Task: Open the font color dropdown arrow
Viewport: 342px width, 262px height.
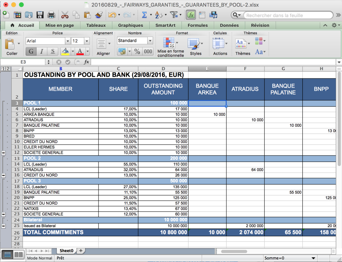Action: (88, 51)
